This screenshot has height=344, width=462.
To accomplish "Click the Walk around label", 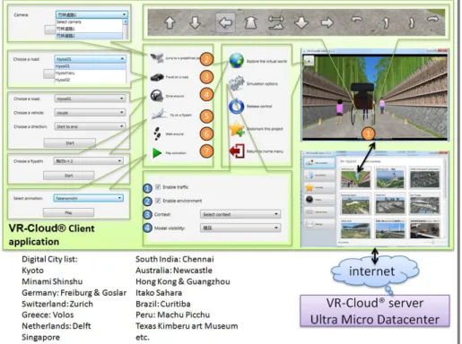I will 174,134.
